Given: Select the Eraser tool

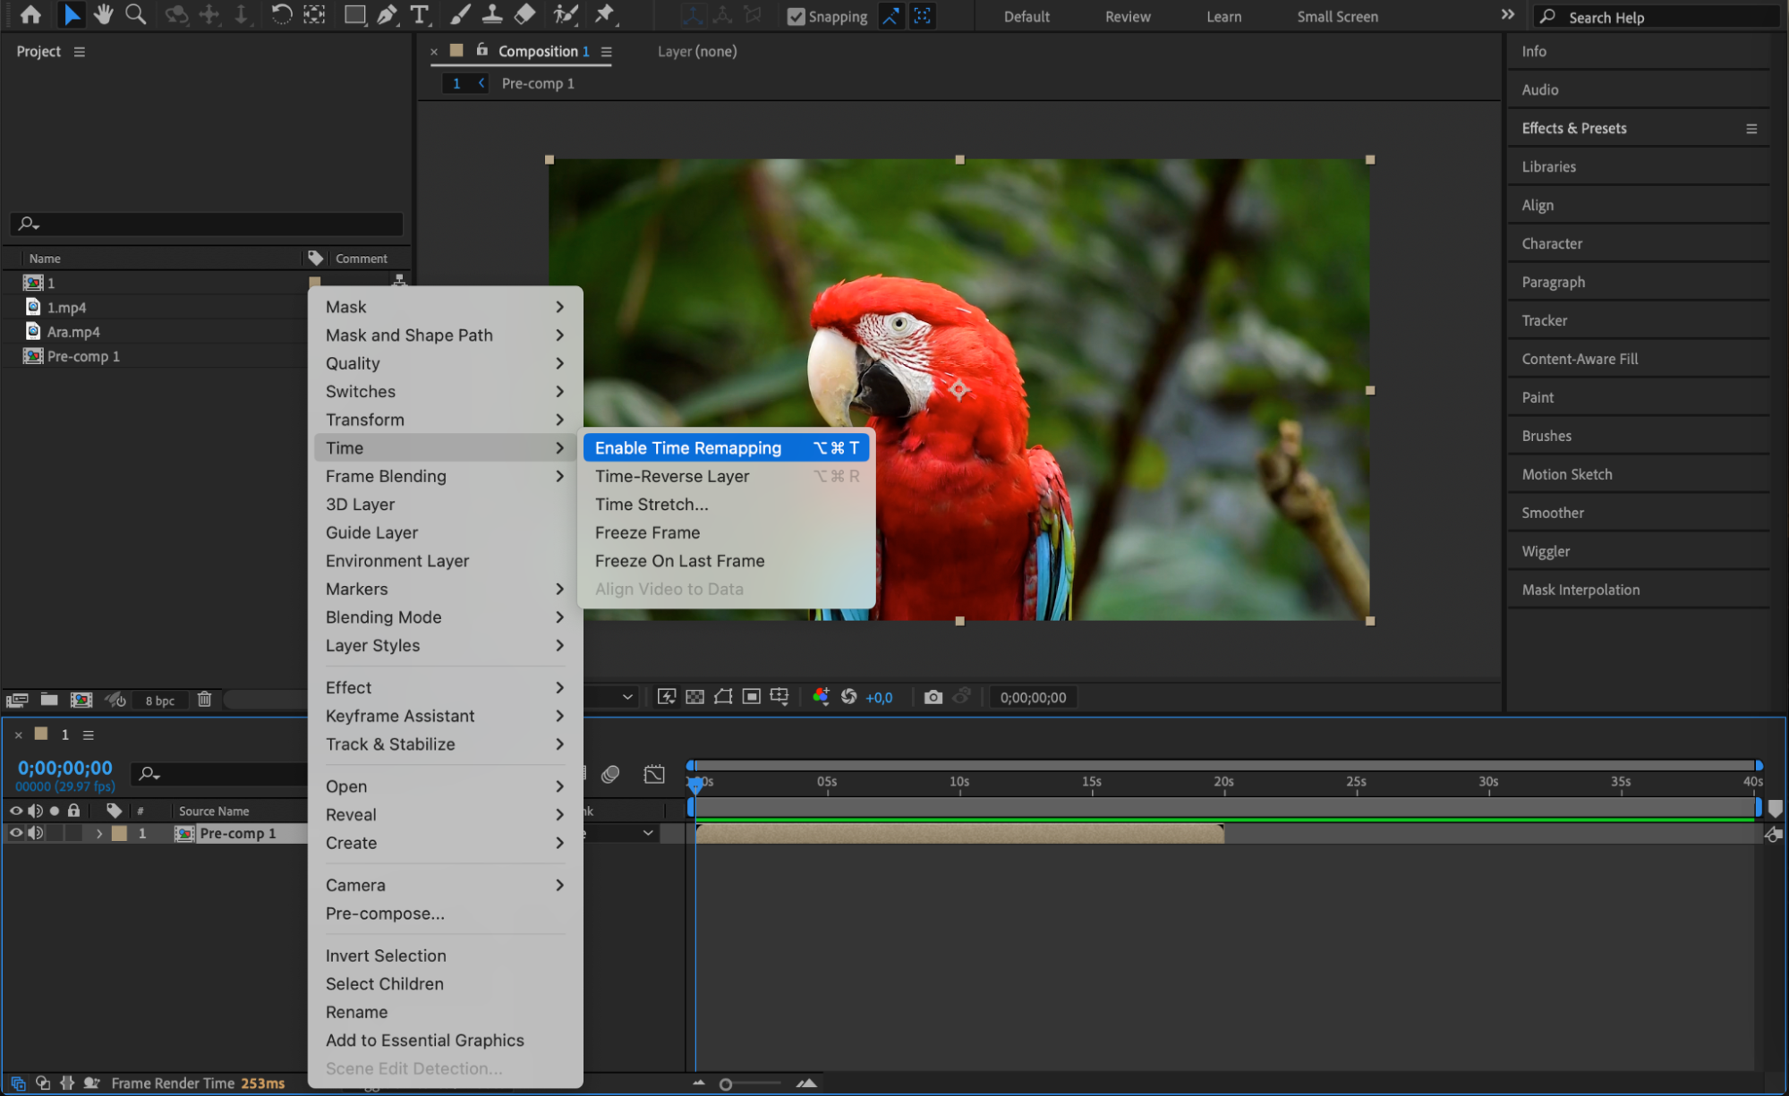Looking at the screenshot, I should click(525, 14).
